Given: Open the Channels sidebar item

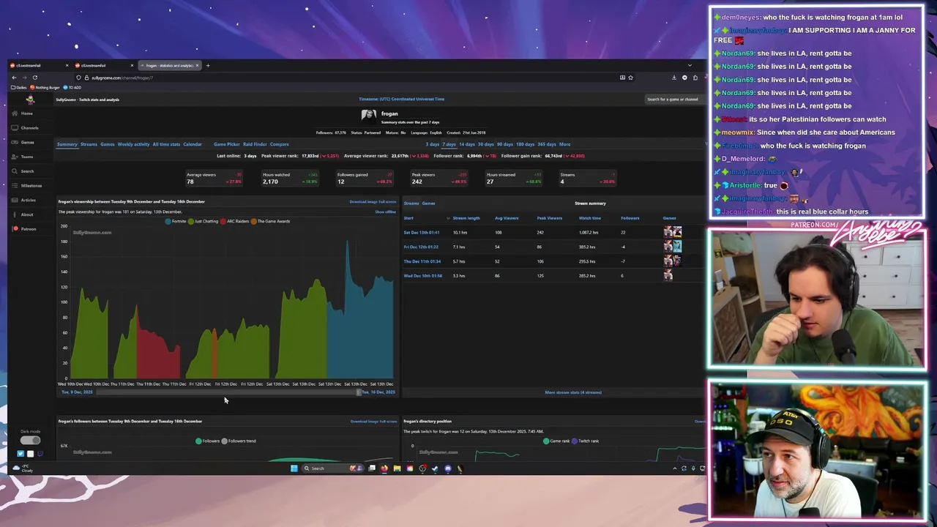Looking at the screenshot, I should 25,128.
